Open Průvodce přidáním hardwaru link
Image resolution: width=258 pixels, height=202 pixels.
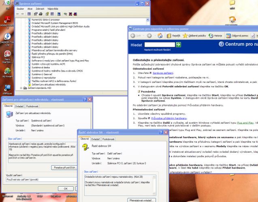(x=169, y=118)
